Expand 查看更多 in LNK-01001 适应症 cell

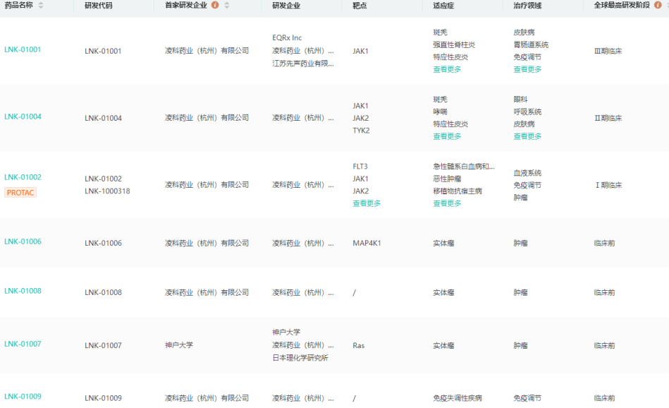pyautogui.click(x=447, y=69)
